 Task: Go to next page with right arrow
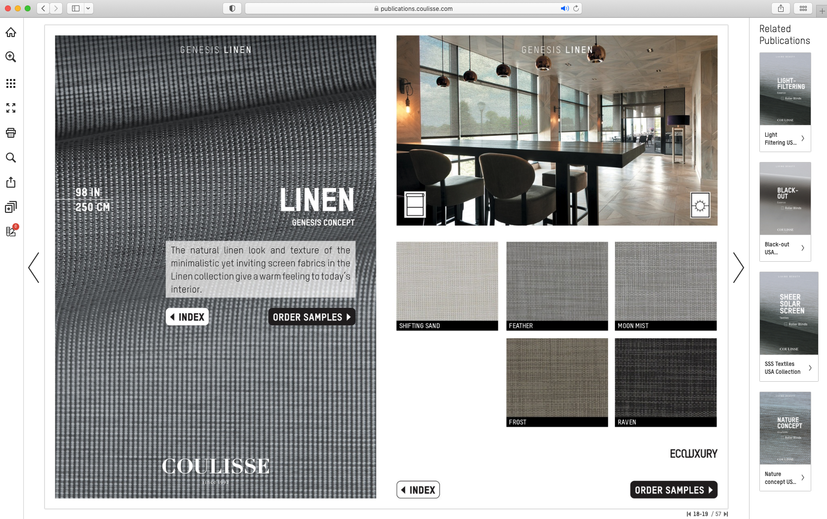[x=738, y=268]
